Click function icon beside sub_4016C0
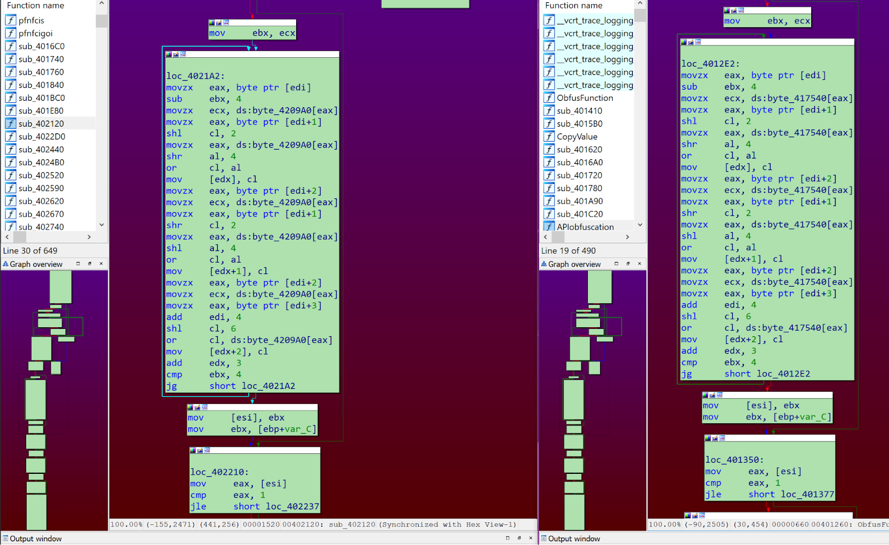Viewport: 889px width, 545px height. [x=11, y=46]
